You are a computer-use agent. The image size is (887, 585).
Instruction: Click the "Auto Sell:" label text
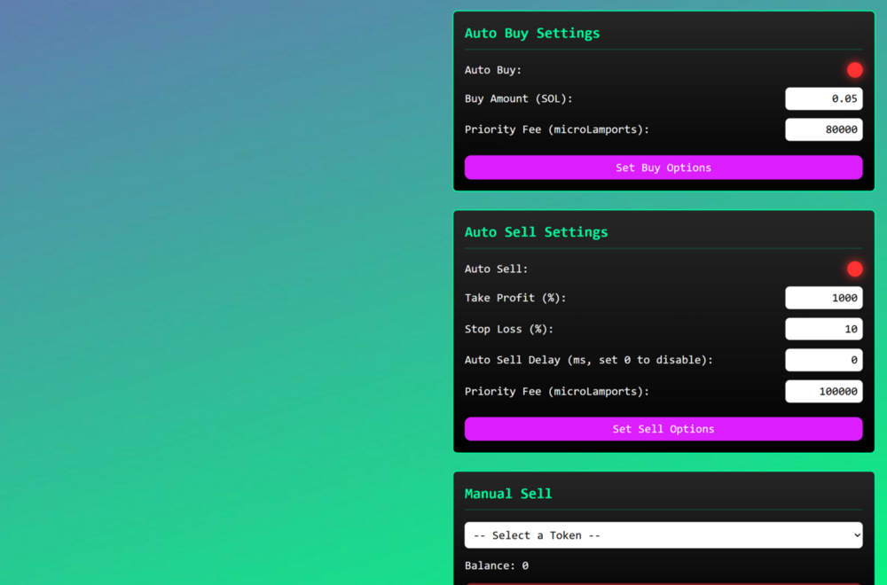(496, 269)
